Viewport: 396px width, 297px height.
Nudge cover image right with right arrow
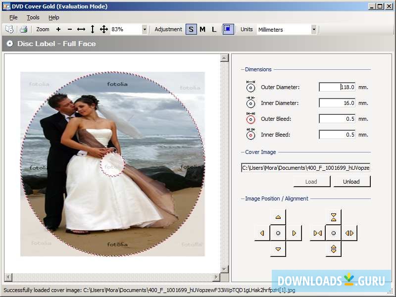pyautogui.click(x=294, y=233)
